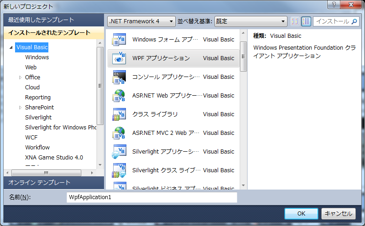Select the 'クラス ライブラリ' template name
365x226 pixels.
(155, 114)
